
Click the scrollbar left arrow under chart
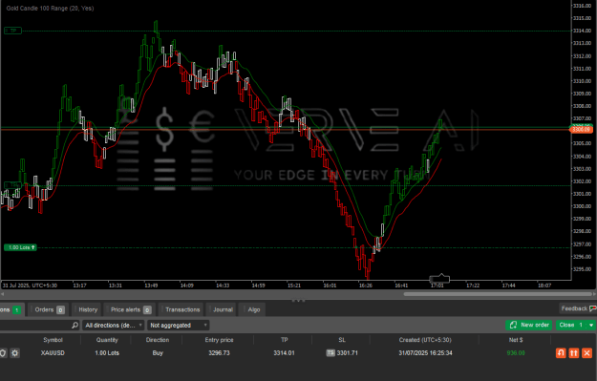click(2, 294)
